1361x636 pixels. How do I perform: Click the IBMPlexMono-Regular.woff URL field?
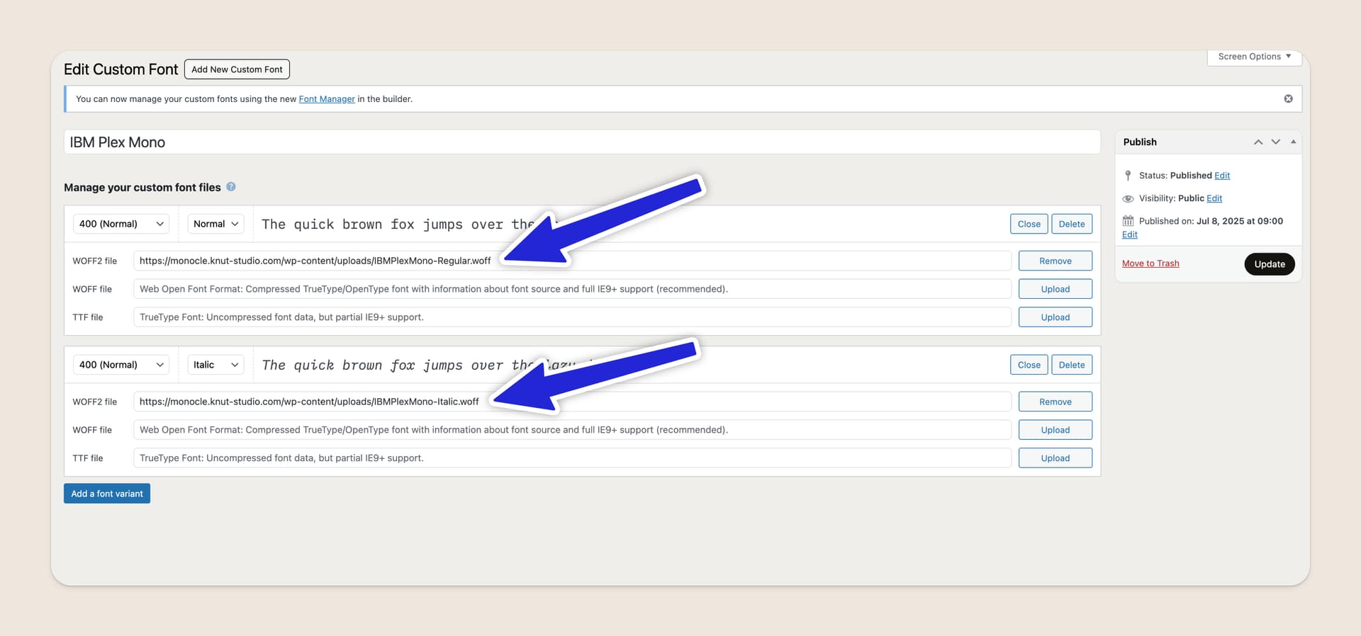572,261
